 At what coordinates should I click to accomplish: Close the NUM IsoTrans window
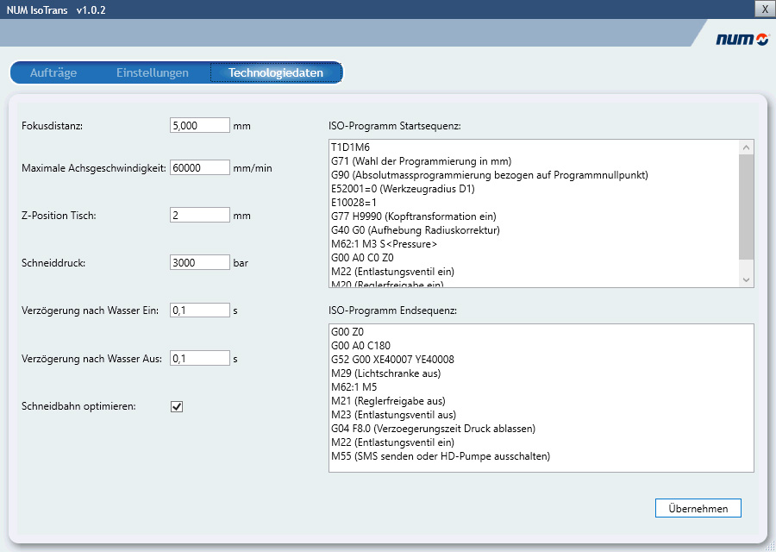765,9
